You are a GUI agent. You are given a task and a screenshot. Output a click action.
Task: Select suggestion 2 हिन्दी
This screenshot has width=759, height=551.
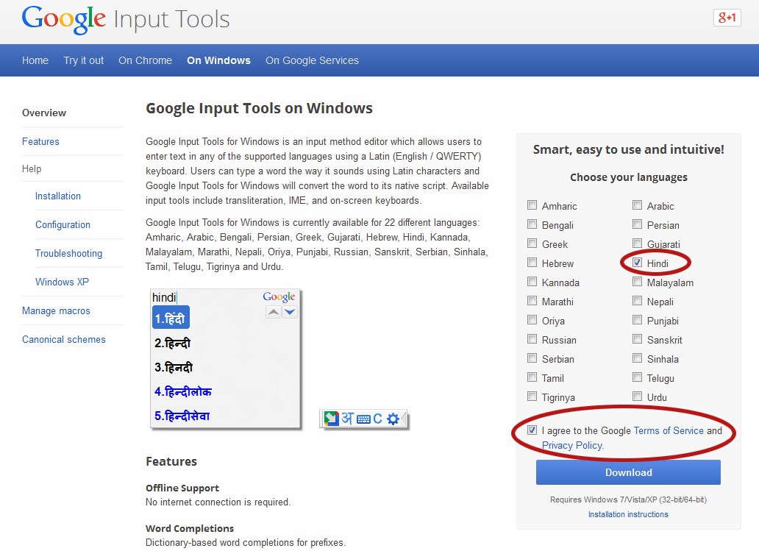tap(172, 344)
